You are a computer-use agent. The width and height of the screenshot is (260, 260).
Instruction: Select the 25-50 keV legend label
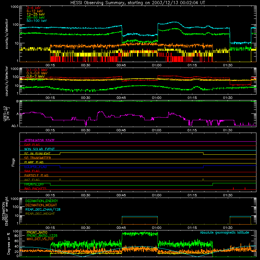click(35, 18)
